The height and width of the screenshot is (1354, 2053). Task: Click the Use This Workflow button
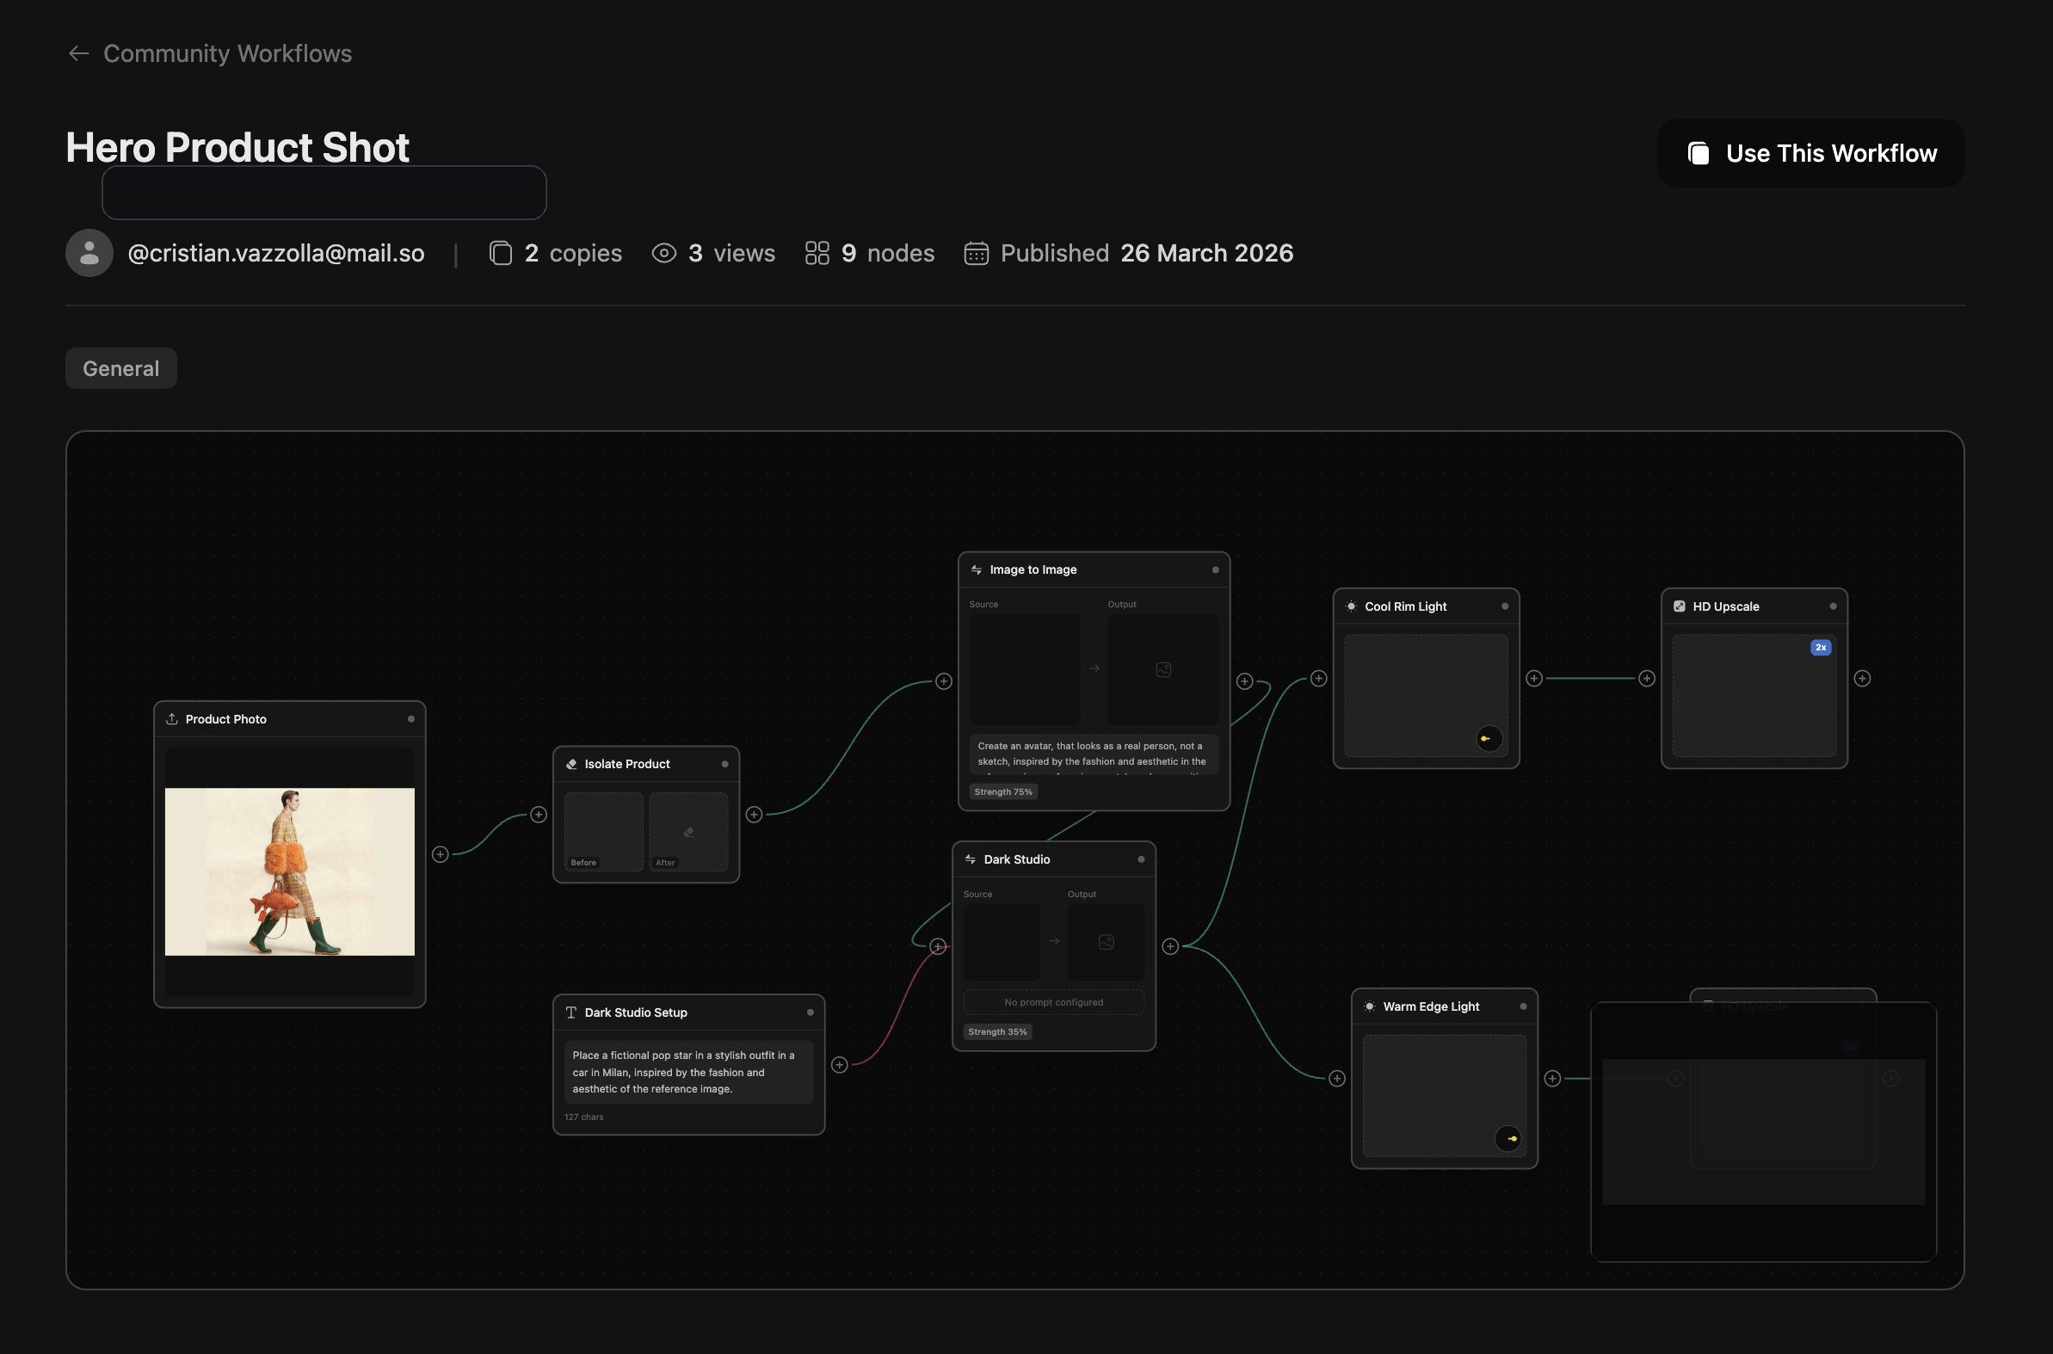(1810, 153)
